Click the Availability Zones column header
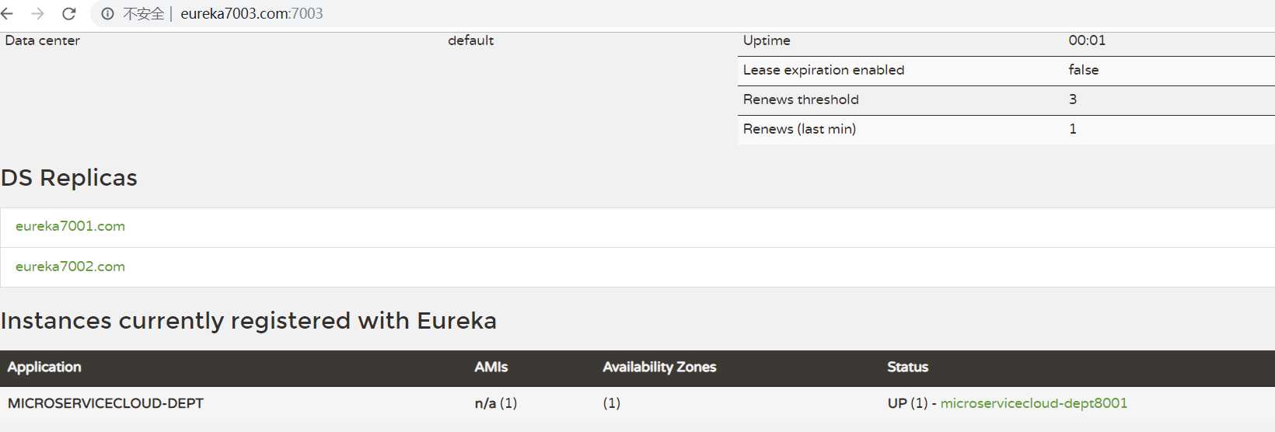Screen dimensions: 1275x432 (659, 367)
